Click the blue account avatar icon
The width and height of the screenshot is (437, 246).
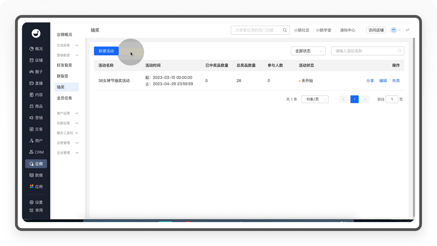click(x=393, y=30)
